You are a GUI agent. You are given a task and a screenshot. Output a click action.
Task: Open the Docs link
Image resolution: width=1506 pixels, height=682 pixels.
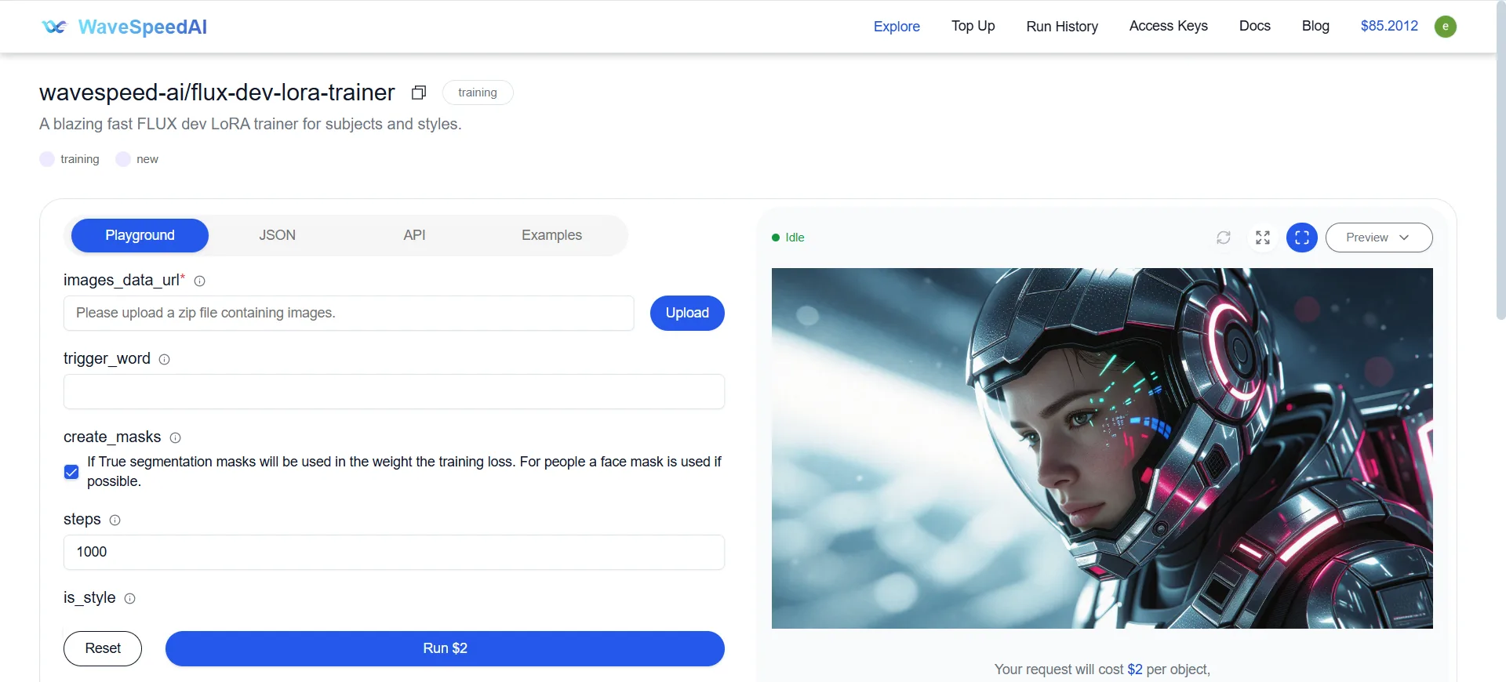click(x=1255, y=26)
